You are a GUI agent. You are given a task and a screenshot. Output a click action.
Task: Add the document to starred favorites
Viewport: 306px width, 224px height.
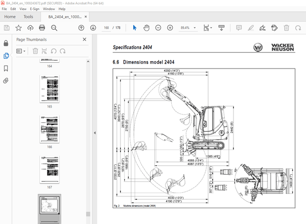pos(19,28)
